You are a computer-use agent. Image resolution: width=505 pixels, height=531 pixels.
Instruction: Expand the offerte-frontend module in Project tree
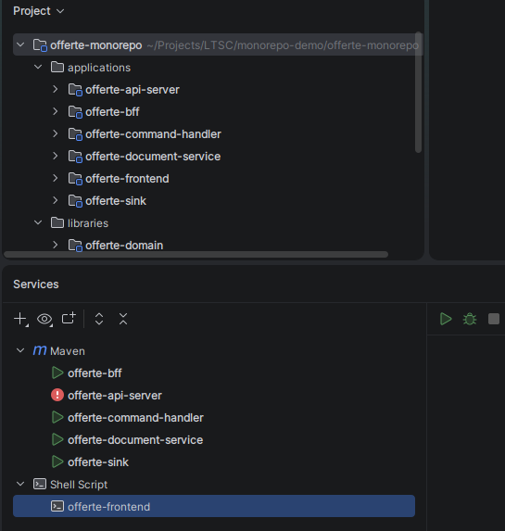pos(56,179)
